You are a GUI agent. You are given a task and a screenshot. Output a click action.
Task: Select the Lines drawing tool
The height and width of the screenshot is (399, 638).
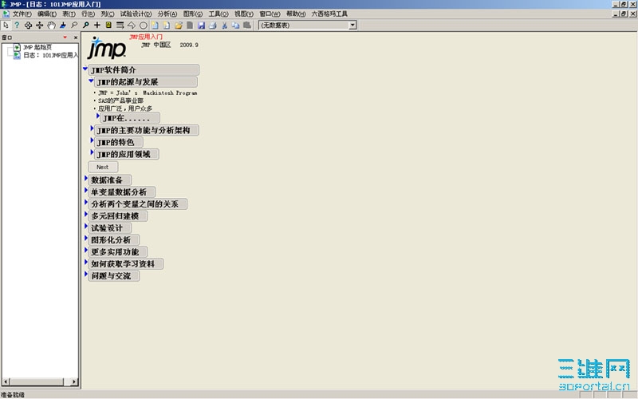[120, 26]
